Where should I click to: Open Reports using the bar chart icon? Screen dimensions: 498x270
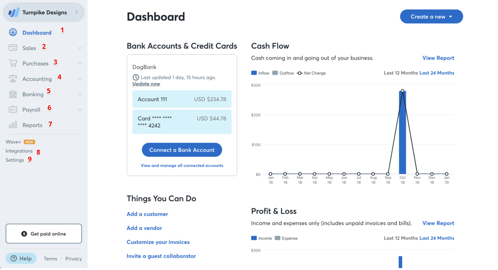(x=13, y=124)
